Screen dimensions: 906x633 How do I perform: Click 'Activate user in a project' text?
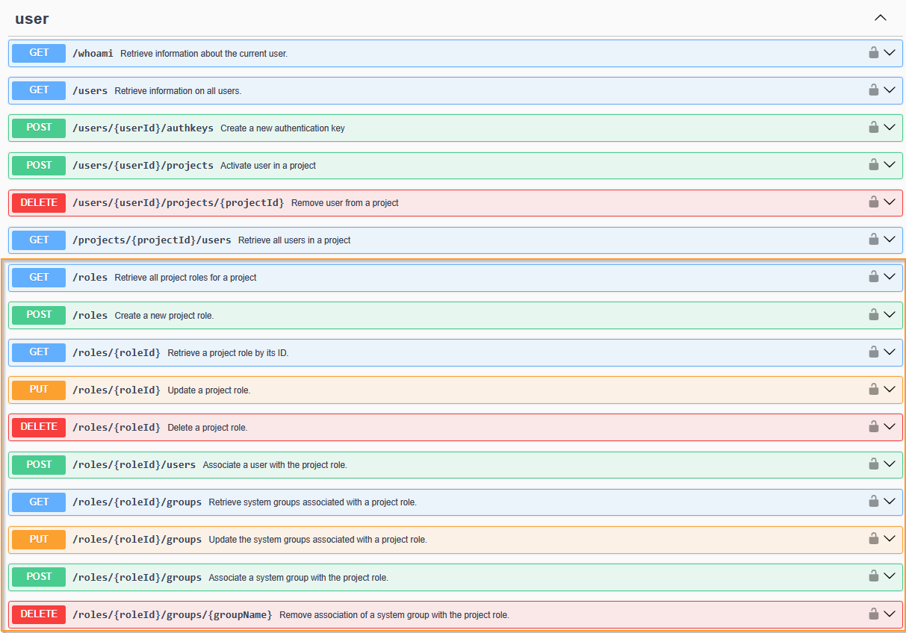pos(268,166)
